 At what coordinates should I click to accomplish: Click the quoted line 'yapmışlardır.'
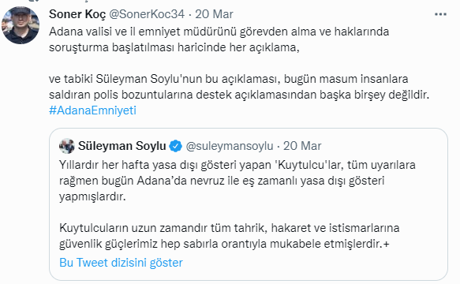coord(92,196)
